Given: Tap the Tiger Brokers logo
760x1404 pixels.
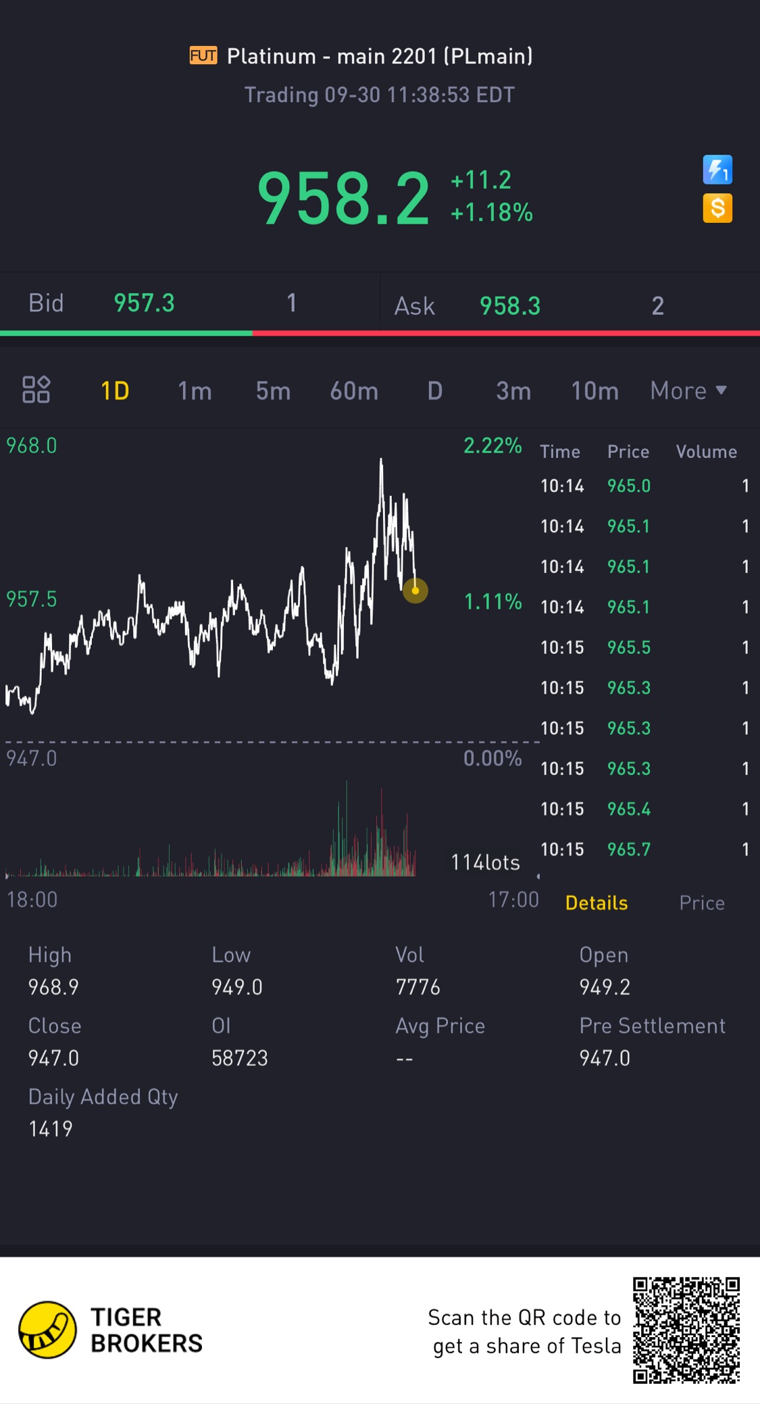Looking at the screenshot, I should (x=47, y=1330).
